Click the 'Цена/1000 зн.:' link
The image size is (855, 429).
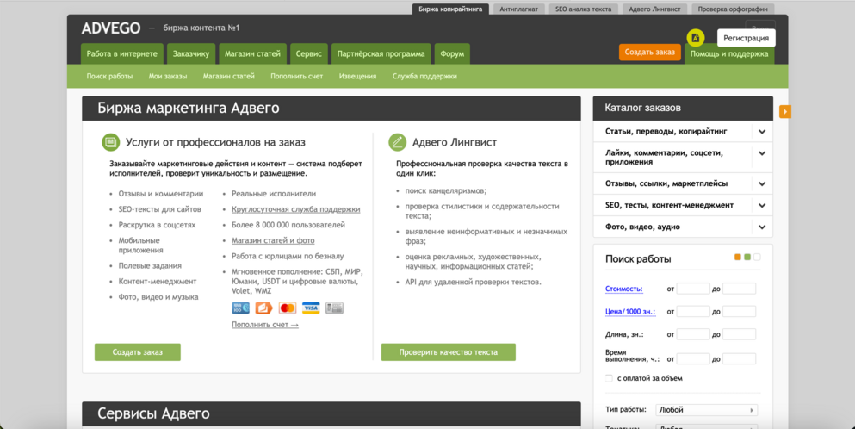pyautogui.click(x=630, y=312)
